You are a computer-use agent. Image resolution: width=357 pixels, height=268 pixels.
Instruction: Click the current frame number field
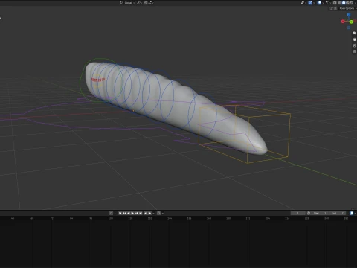(x=298, y=213)
